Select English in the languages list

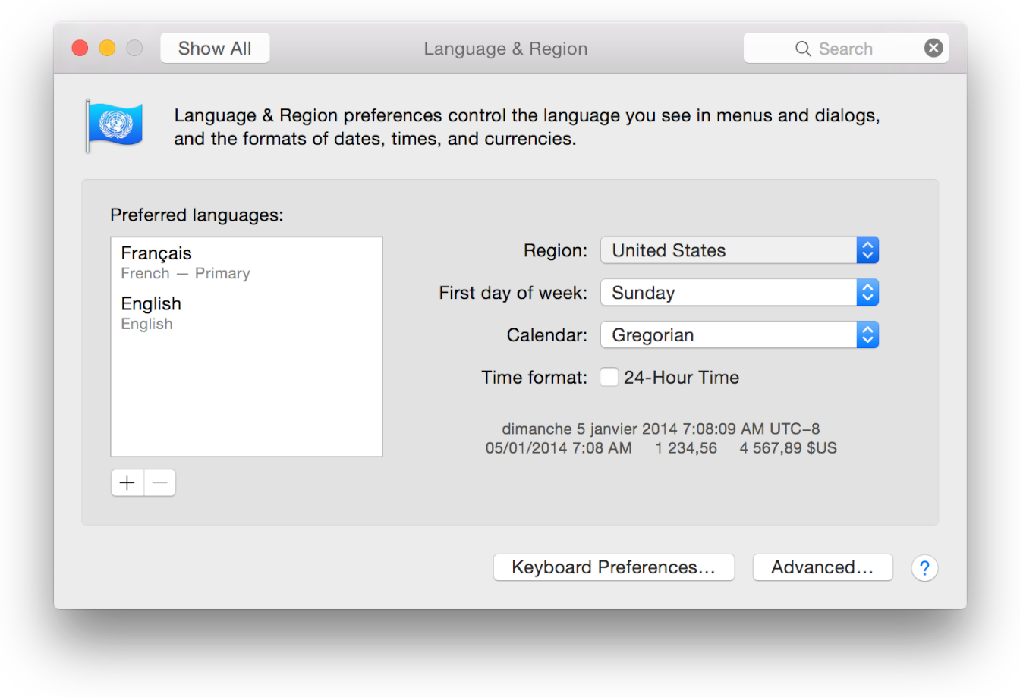(x=151, y=303)
